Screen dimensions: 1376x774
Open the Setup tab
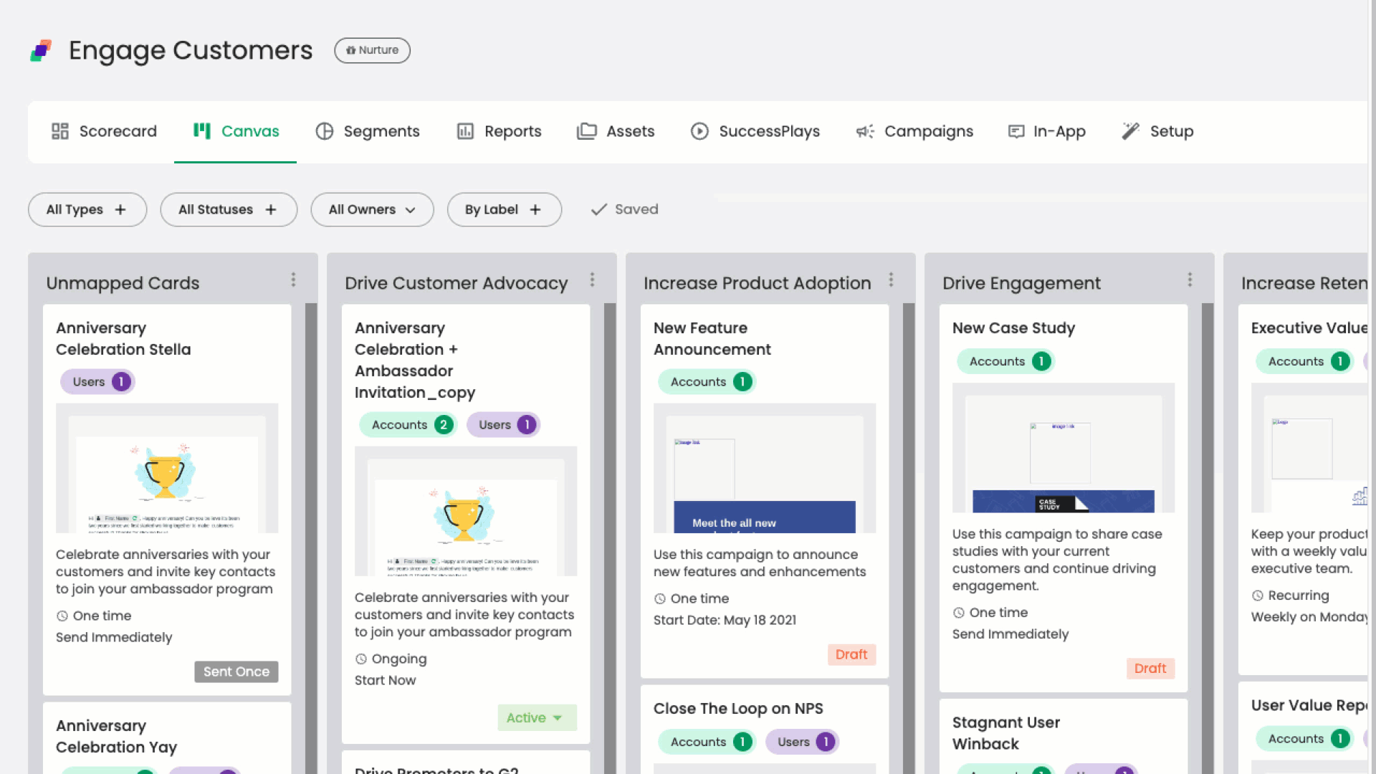(x=1157, y=131)
